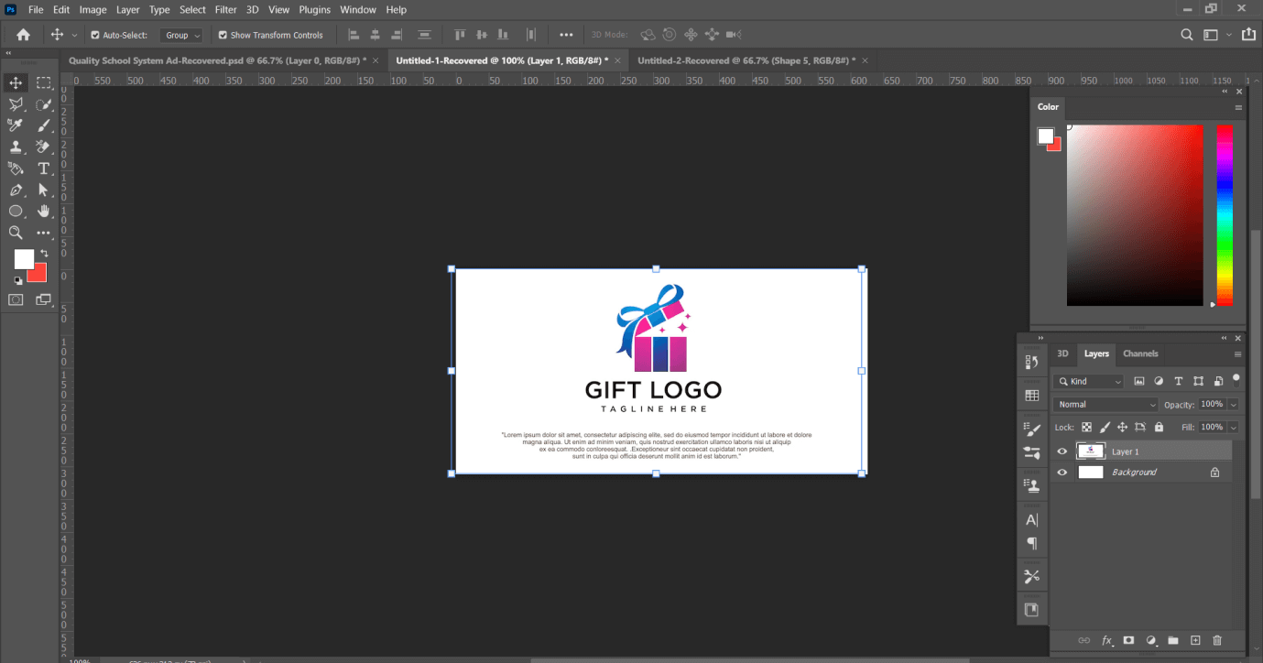Open the Auto-Select Group dropdown

[181, 35]
